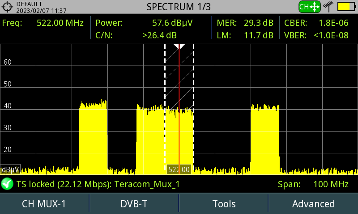This screenshot has height=214, width=358.
Task: Click the 40 level axis label
Action: (x=8, y=106)
